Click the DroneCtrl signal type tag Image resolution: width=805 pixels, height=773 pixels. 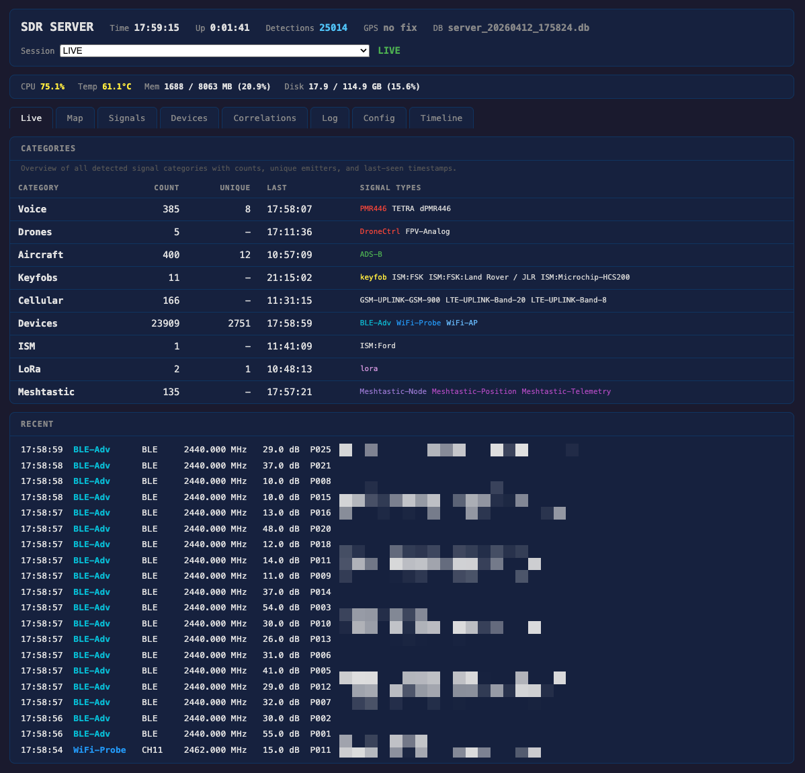[380, 232]
